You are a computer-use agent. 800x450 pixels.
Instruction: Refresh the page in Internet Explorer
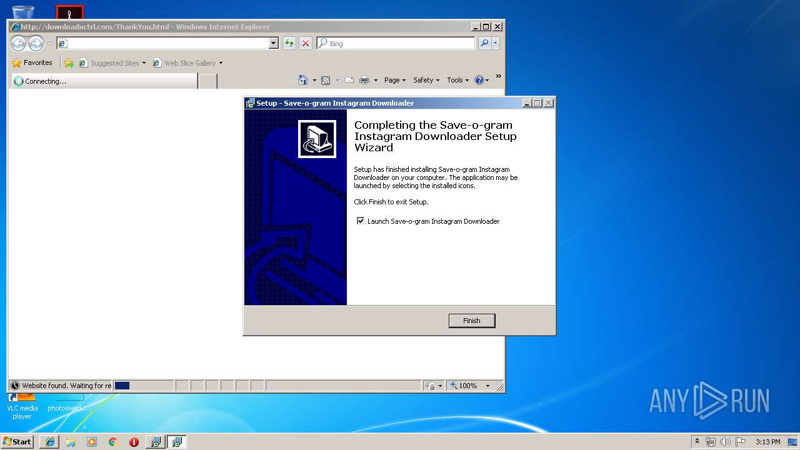(x=289, y=43)
